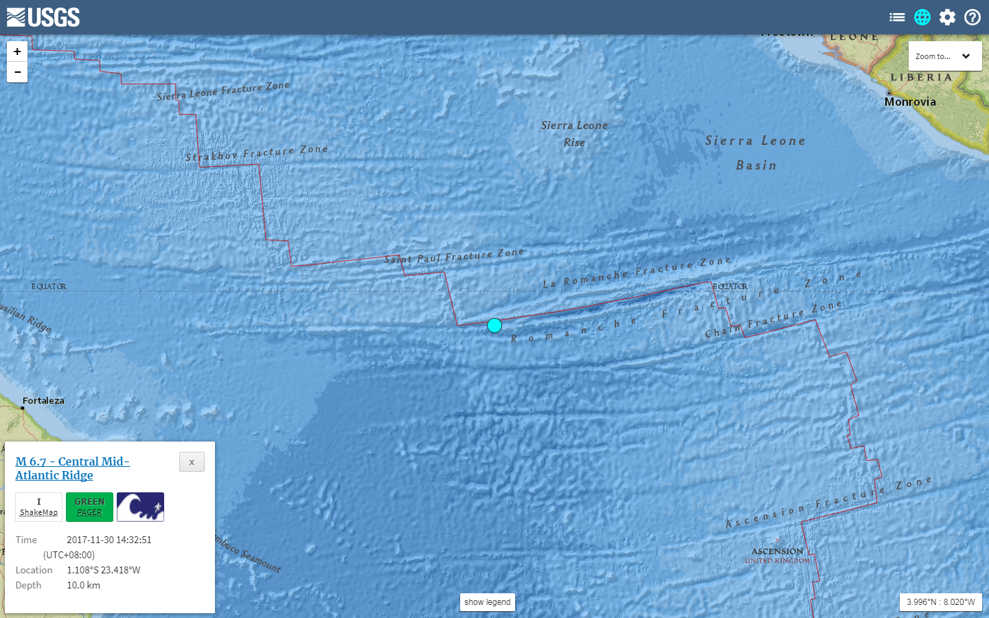Click the '(UTC+08:00)' timezone text
Viewport: 989px width, 618px height.
(x=69, y=555)
